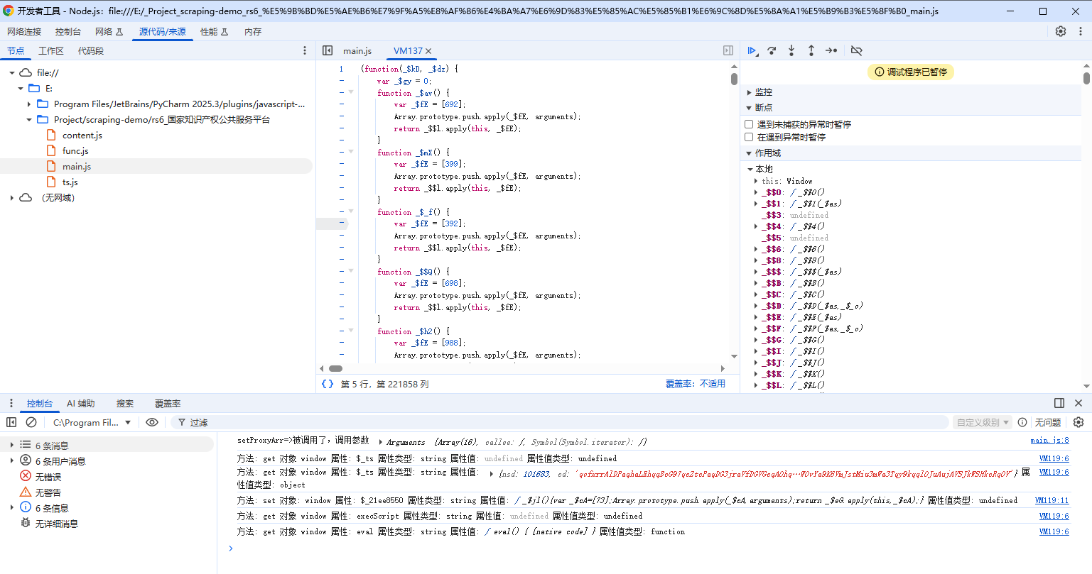
Task: Open the main.js:8 source link
Action: [1049, 441]
